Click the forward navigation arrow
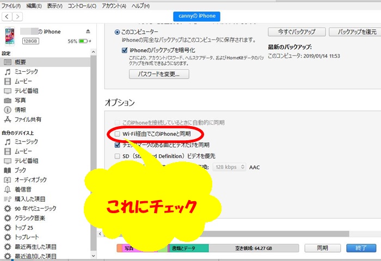The height and width of the screenshot is (261, 381). click(x=17, y=16)
